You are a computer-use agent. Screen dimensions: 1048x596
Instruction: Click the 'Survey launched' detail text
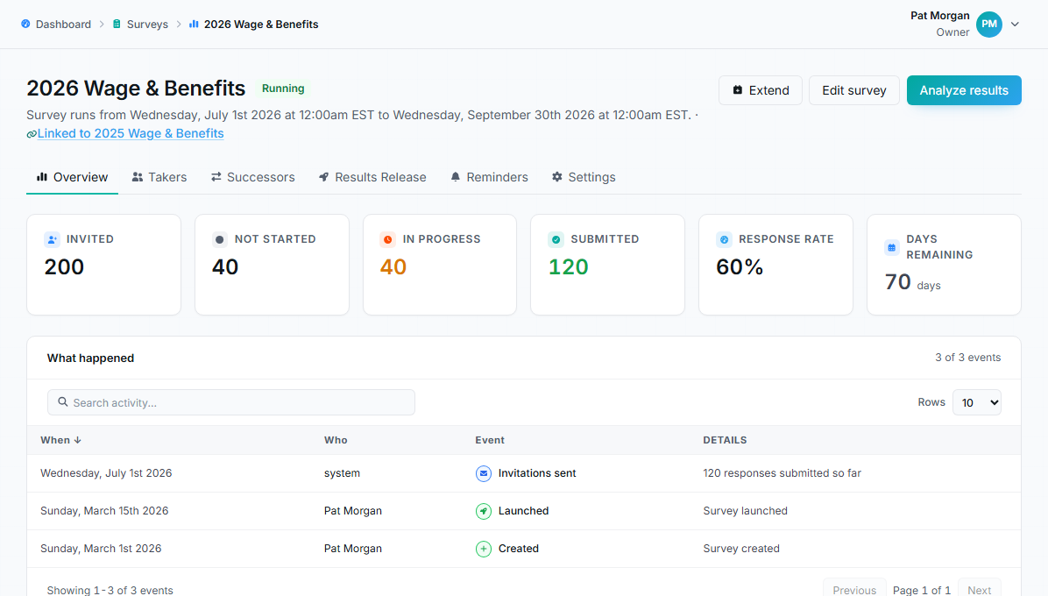(x=745, y=510)
